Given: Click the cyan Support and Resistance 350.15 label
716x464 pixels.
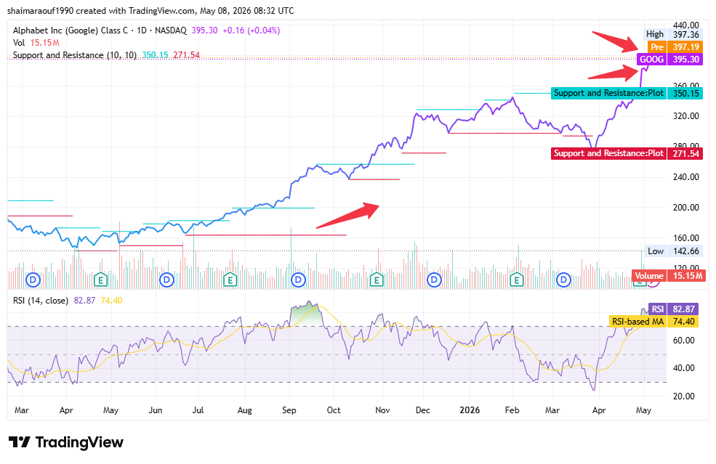Looking at the screenshot, I should pyautogui.click(x=627, y=93).
